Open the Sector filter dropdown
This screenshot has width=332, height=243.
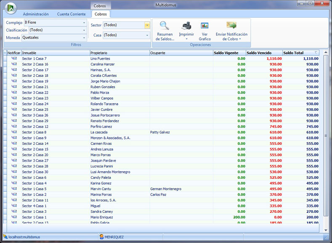(x=147, y=25)
